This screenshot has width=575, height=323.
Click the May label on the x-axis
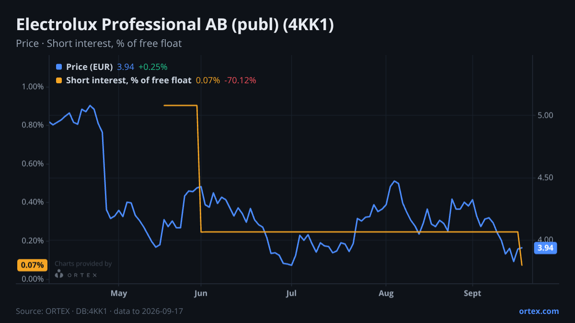click(x=118, y=293)
